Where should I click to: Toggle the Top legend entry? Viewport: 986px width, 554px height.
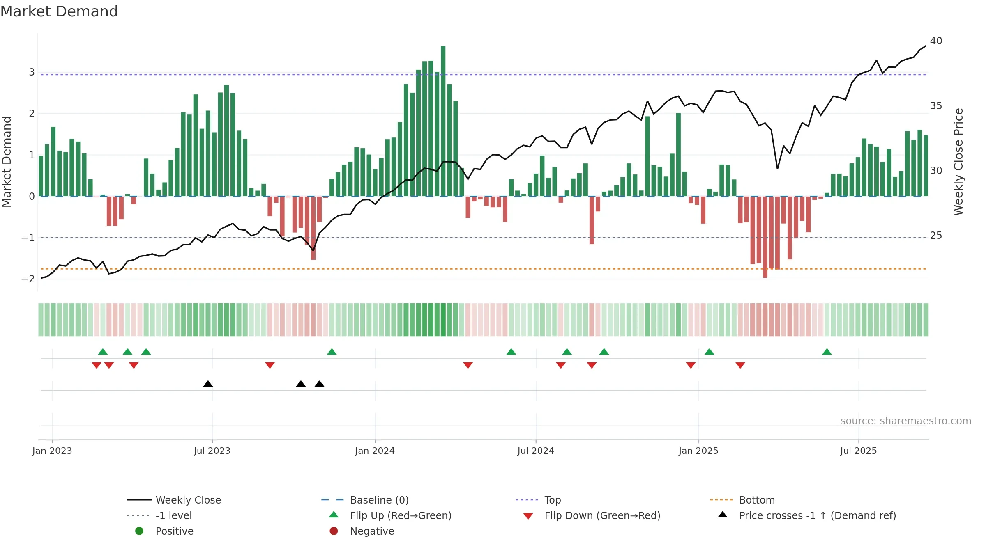(x=538, y=500)
